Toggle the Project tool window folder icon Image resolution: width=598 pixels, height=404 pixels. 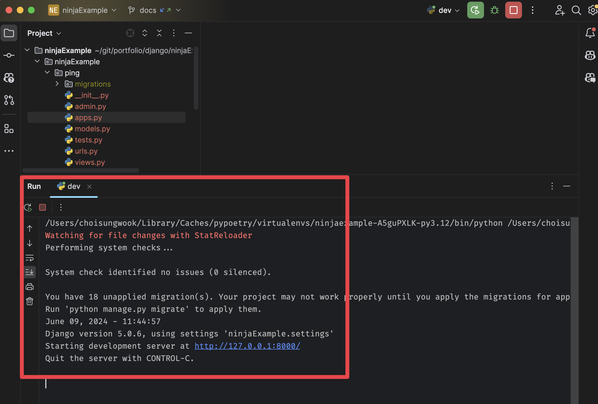9,33
